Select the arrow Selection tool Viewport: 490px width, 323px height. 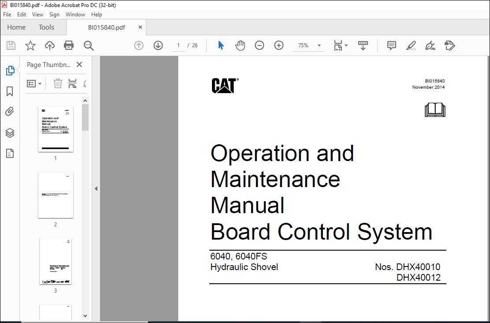click(221, 46)
